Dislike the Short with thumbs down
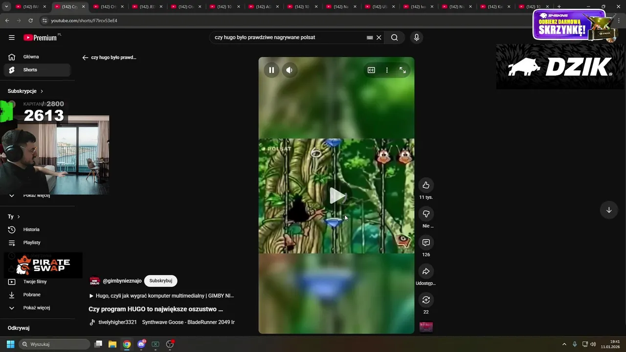626x352 pixels. 426,214
